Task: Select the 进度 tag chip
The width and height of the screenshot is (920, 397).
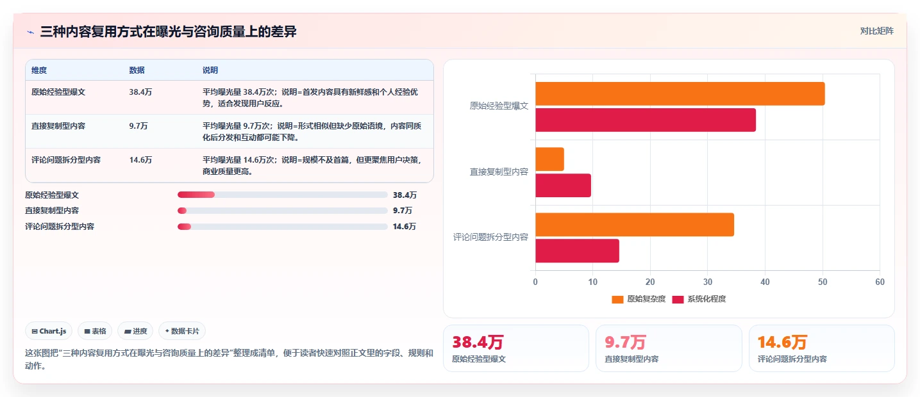Action: click(x=135, y=331)
